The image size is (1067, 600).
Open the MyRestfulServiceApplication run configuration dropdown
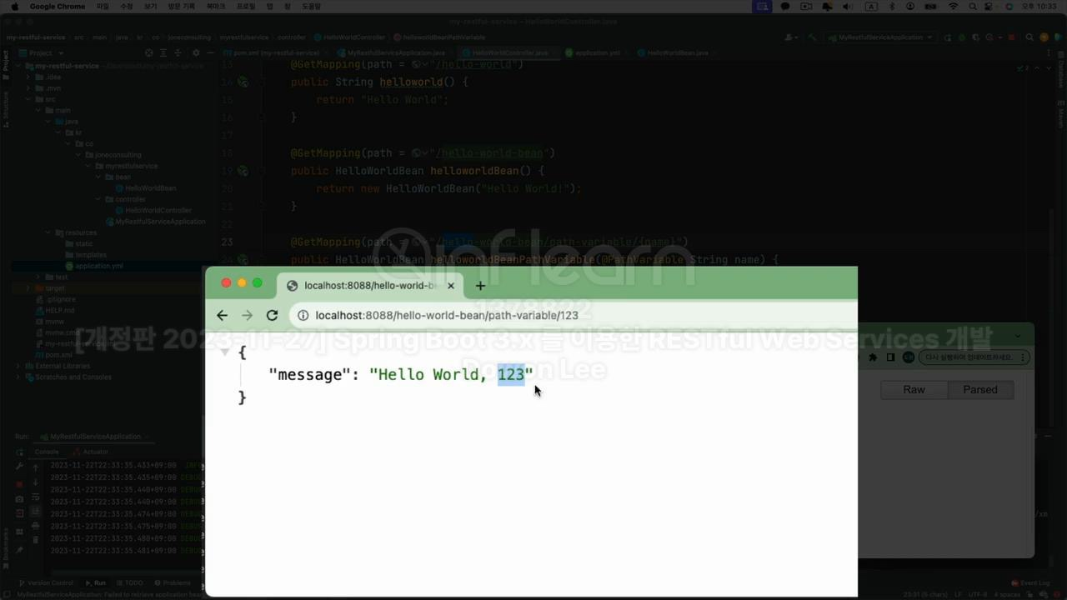tap(882, 37)
